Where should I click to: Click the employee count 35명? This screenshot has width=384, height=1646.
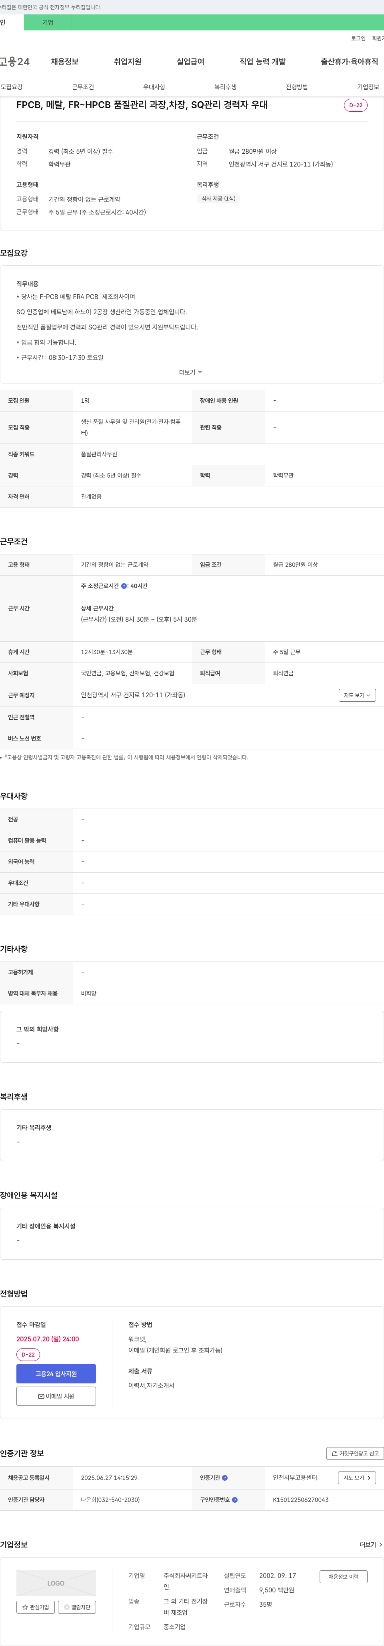click(266, 1604)
